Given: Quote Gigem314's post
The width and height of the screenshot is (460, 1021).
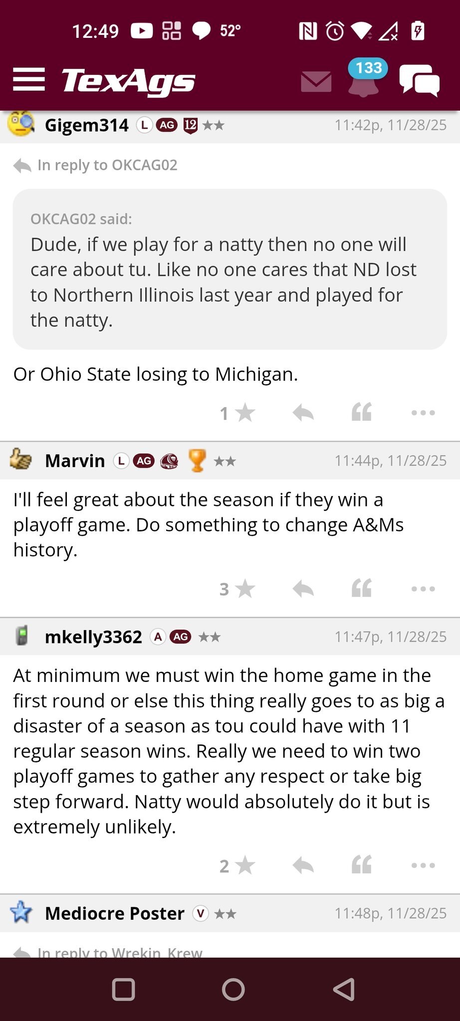Looking at the screenshot, I should click(x=362, y=413).
